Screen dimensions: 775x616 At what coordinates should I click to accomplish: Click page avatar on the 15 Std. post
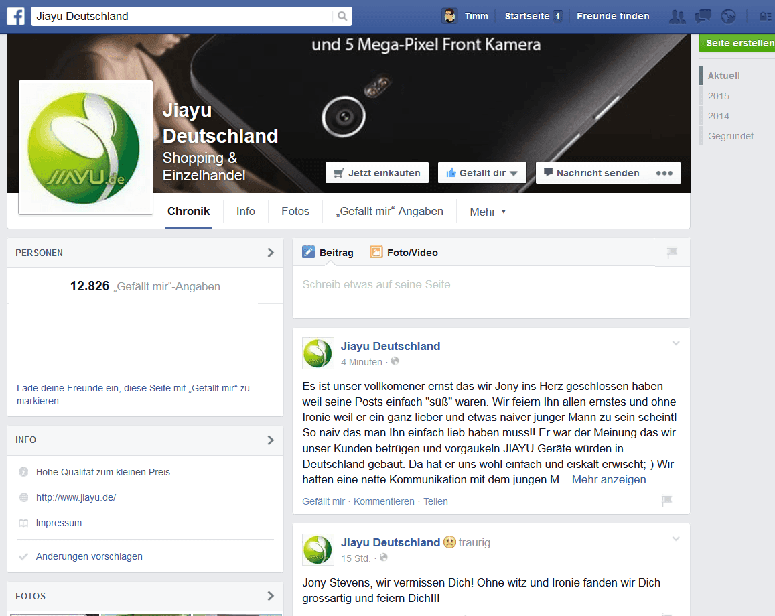318,550
